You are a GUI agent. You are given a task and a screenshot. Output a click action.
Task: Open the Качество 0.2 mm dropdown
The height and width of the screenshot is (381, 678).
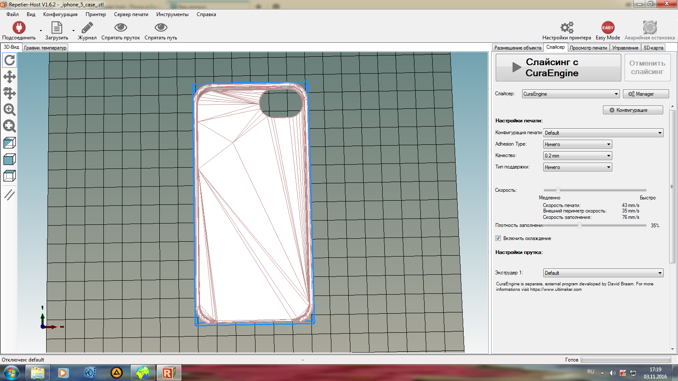578,156
